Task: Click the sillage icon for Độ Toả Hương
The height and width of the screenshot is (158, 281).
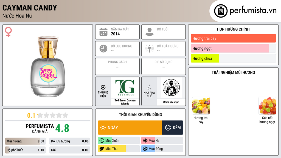Action: tap(150, 49)
